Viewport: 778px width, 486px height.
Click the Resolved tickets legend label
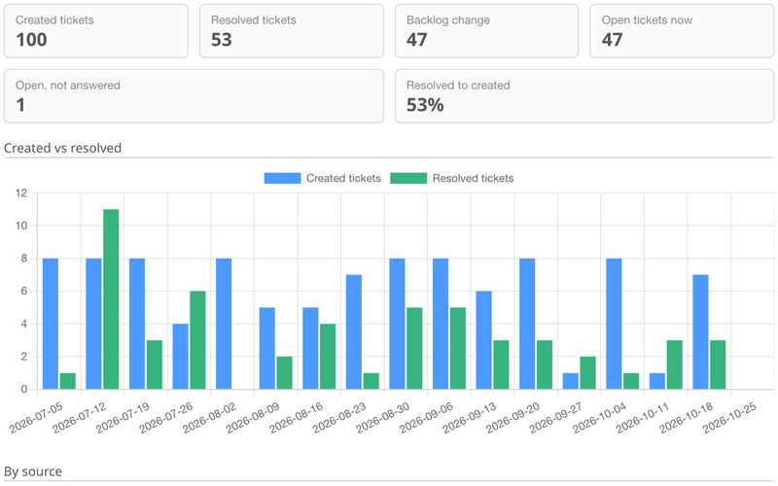pyautogui.click(x=473, y=178)
